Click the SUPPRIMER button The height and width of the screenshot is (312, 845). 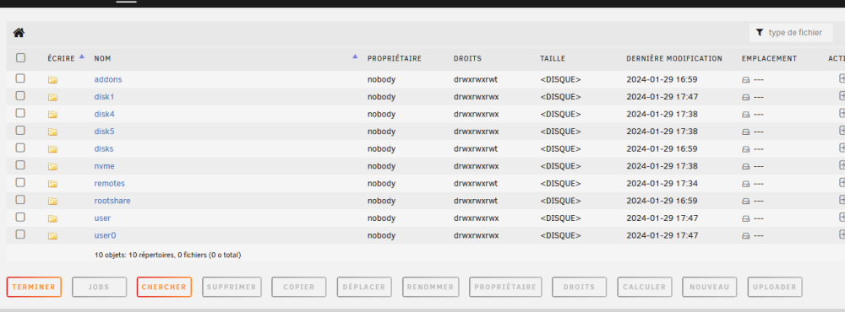[232, 288]
